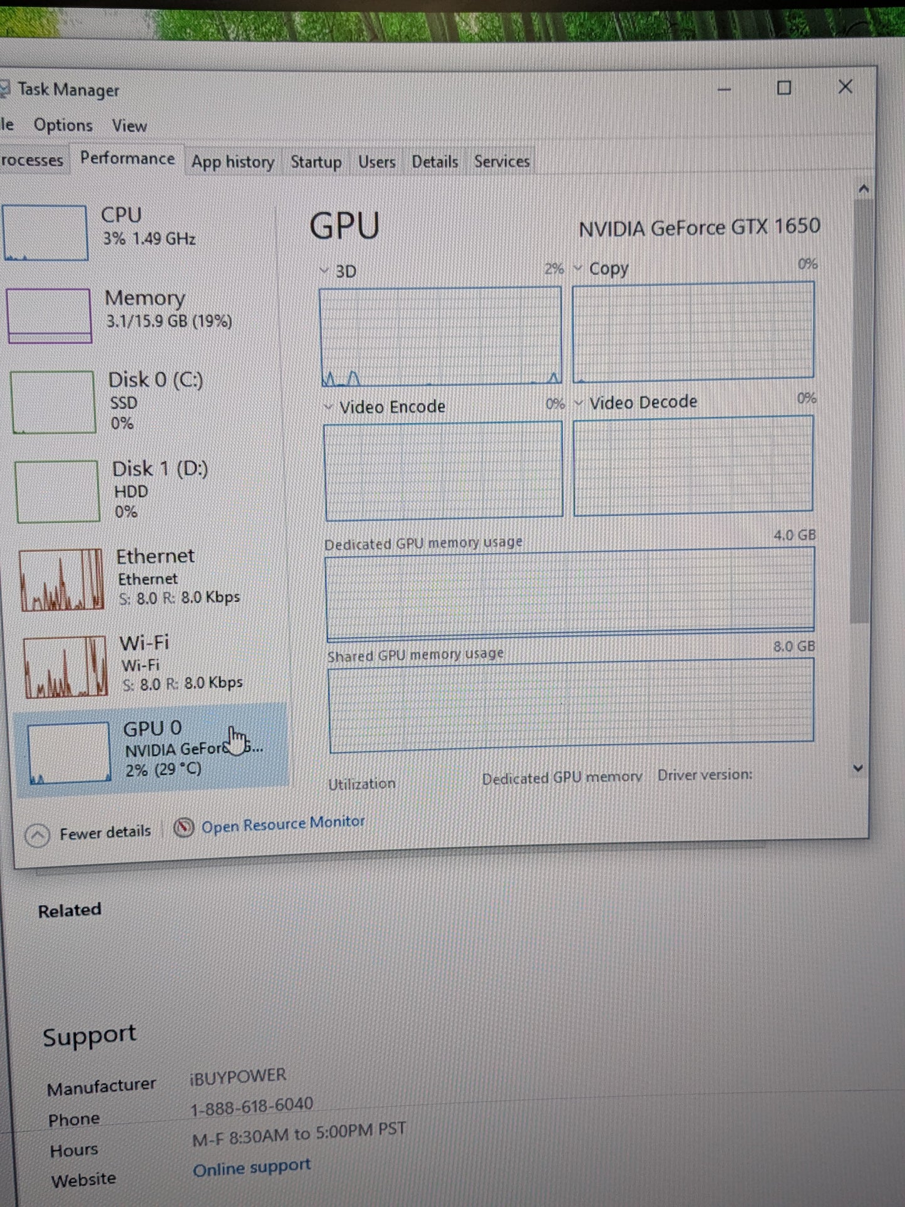Open the Options menu
Screen dimensions: 905x1207
63,125
